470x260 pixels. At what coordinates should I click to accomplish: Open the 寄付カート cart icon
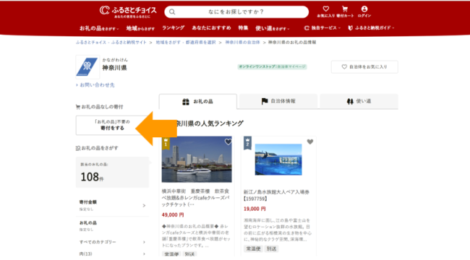click(345, 9)
